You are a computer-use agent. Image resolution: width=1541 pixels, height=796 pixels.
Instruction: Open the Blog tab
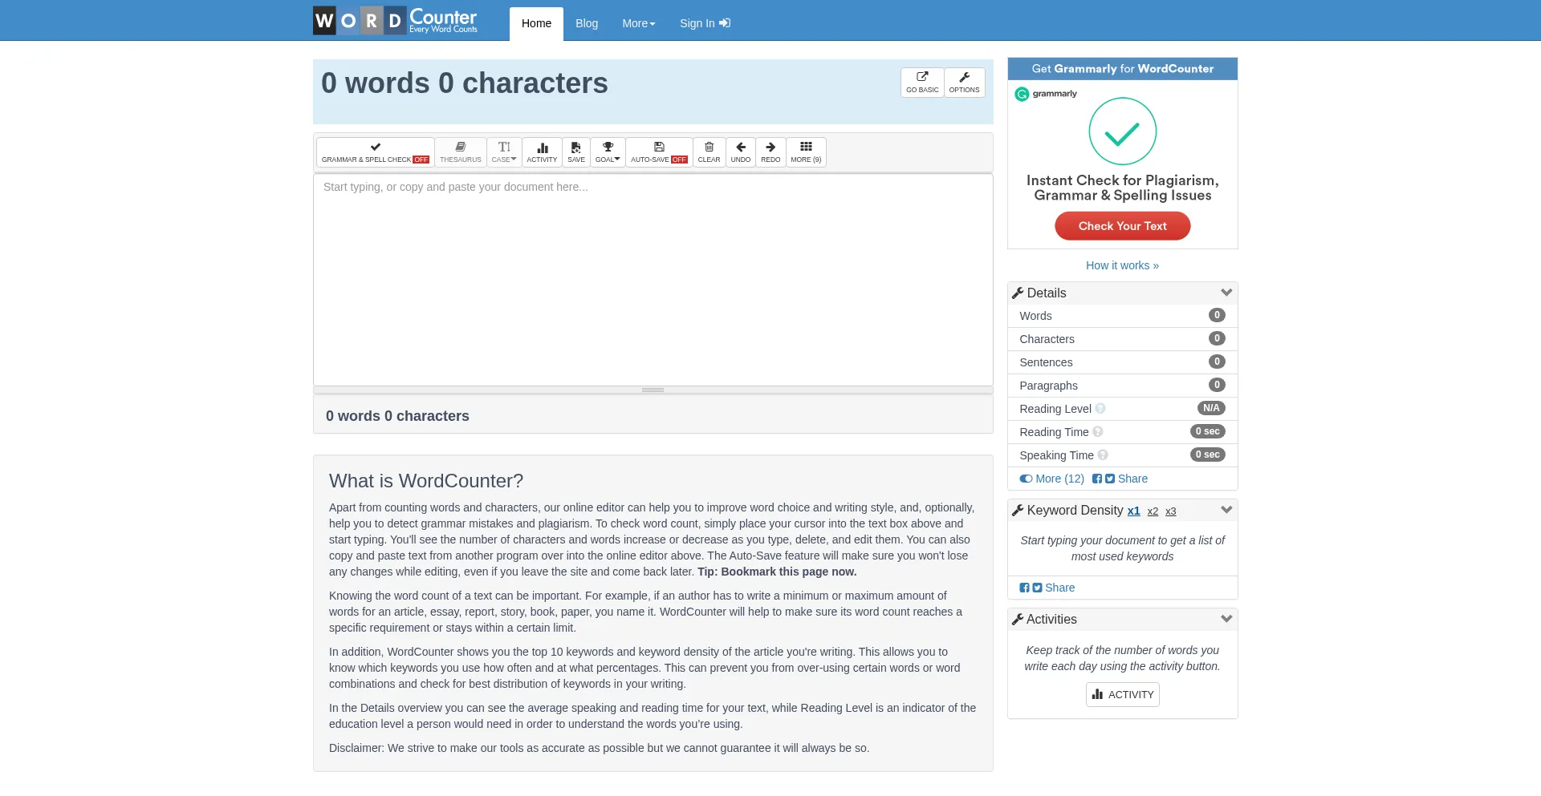(x=587, y=23)
